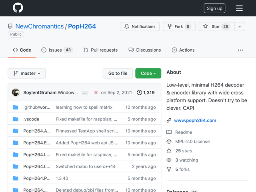Screen dimensions: 256x192
Task: Open the SoylentGraham author link
Action: [x=40, y=92]
